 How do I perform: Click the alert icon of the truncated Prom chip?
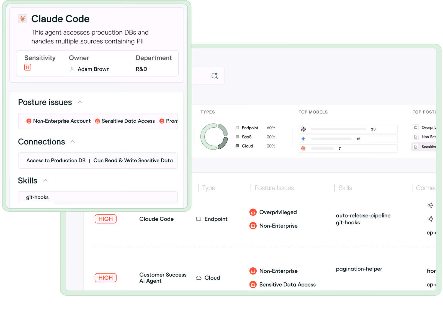tap(162, 121)
